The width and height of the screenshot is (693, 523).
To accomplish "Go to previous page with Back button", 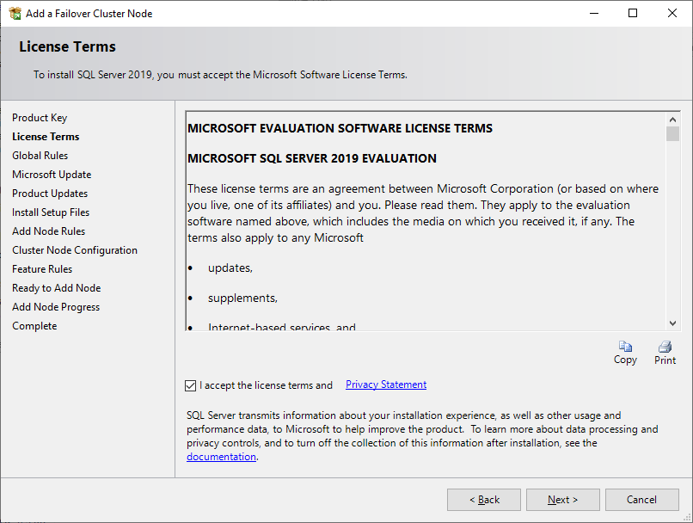I will tap(484, 500).
